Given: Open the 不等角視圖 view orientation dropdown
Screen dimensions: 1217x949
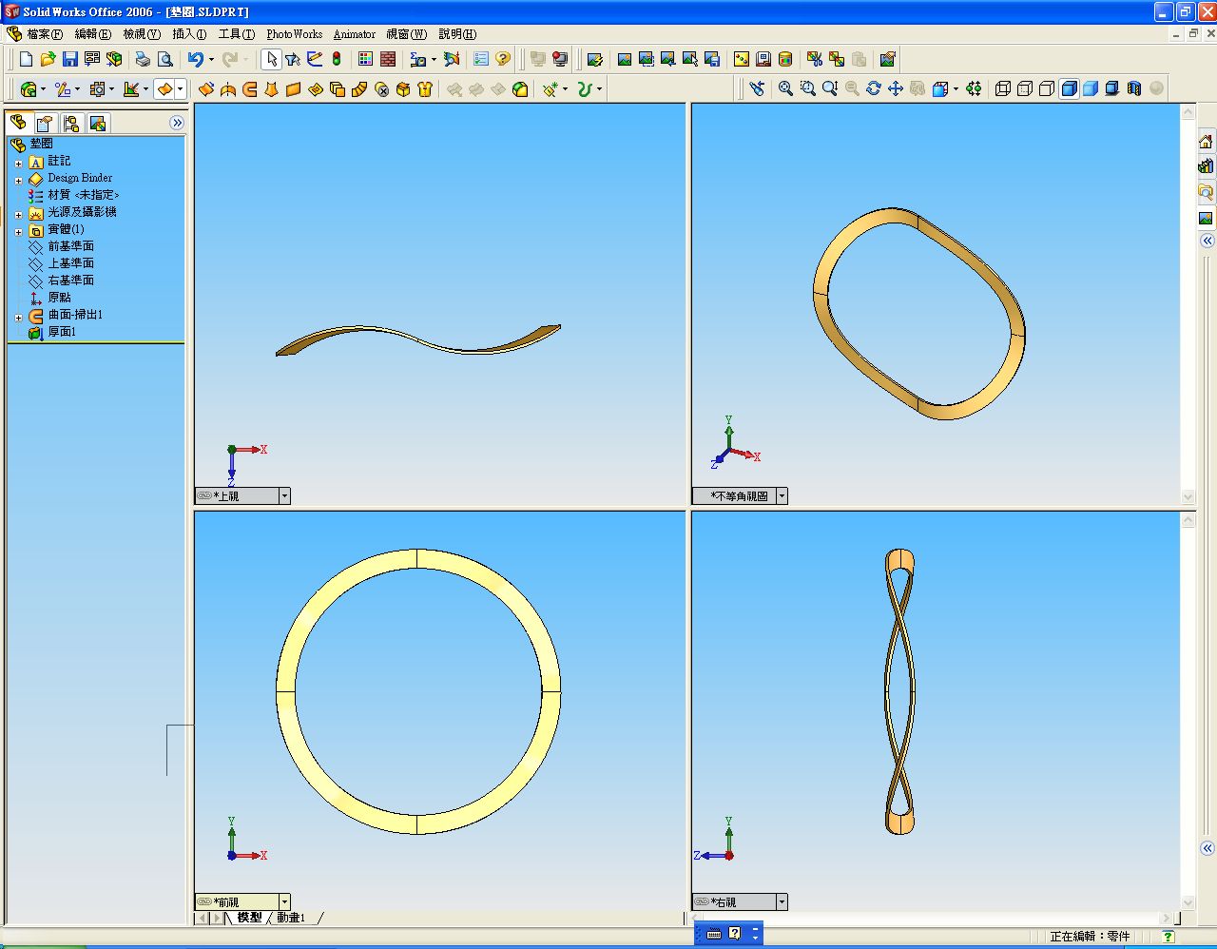Looking at the screenshot, I should click(782, 496).
